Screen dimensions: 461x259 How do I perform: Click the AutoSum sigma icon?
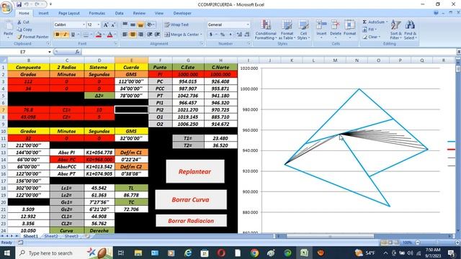(364, 22)
